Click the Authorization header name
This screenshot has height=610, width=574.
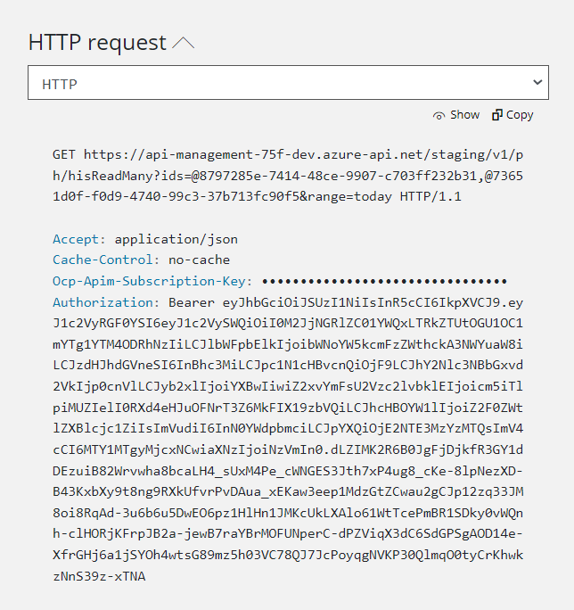pyautogui.click(x=102, y=302)
